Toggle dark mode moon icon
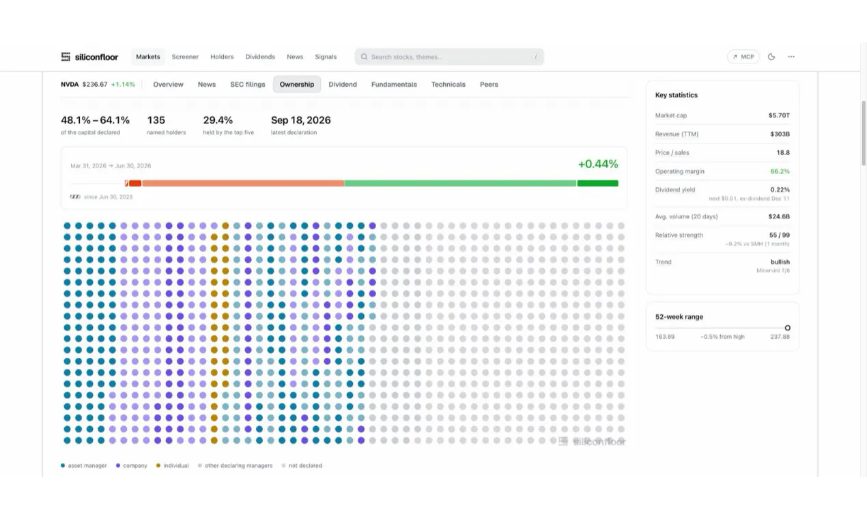This screenshot has height=519, width=867. point(771,57)
